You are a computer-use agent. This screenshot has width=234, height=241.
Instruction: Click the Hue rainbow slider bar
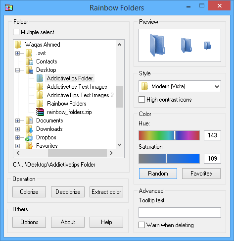click(x=169, y=135)
